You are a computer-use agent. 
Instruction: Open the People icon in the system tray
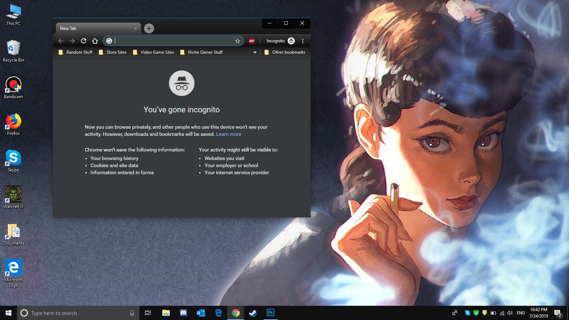[455, 313]
